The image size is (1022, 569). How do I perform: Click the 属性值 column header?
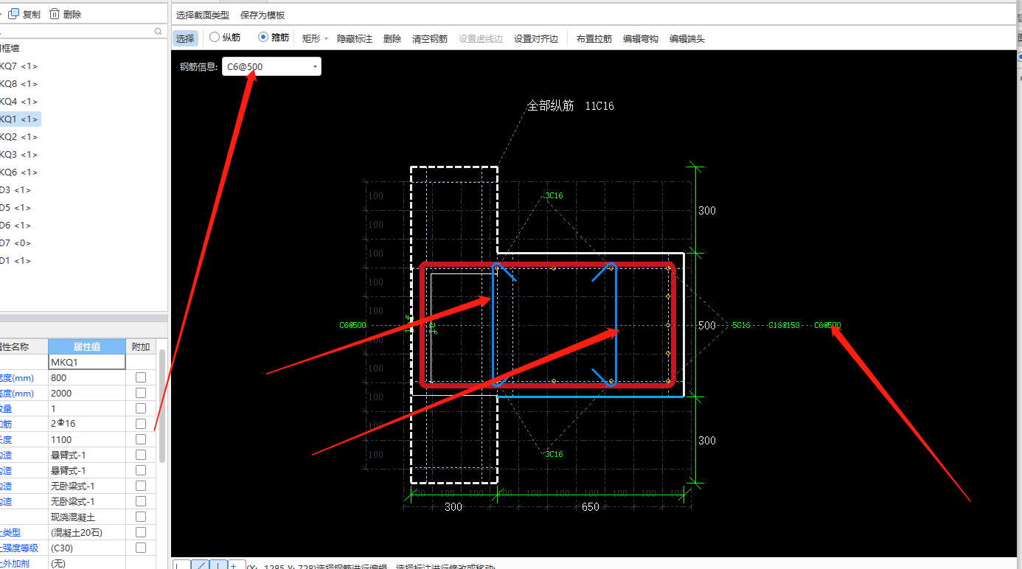[86, 346]
